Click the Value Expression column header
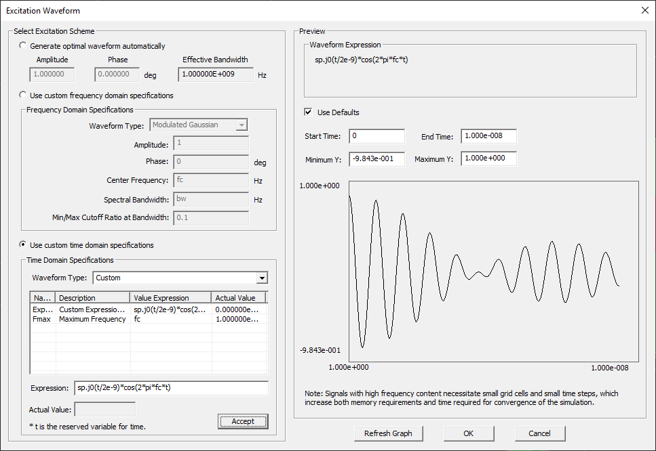Viewport: 656px width, 451px height. 170,298
